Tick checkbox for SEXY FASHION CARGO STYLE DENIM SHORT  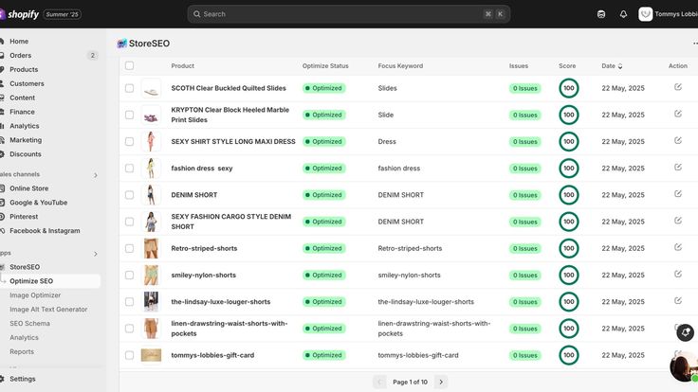129,222
